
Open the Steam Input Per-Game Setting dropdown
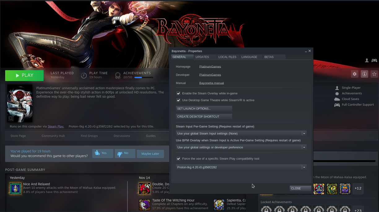pyautogui.click(x=241, y=133)
